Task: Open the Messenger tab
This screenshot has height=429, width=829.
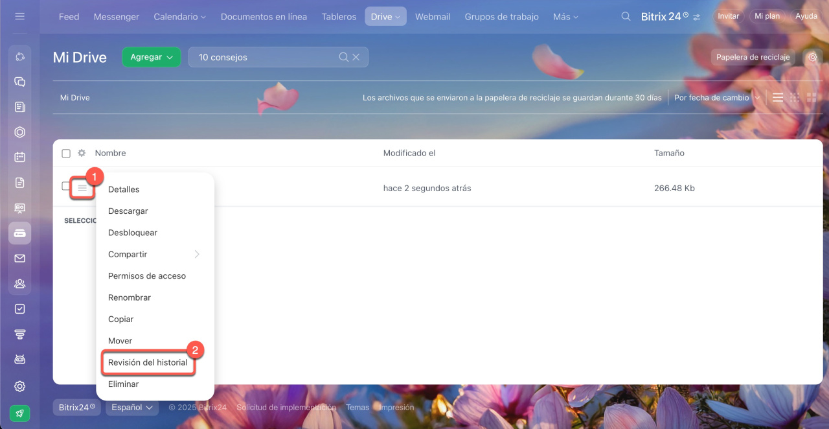Action: click(x=117, y=17)
